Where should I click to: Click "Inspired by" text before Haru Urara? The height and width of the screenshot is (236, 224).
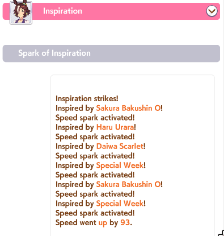(75, 127)
